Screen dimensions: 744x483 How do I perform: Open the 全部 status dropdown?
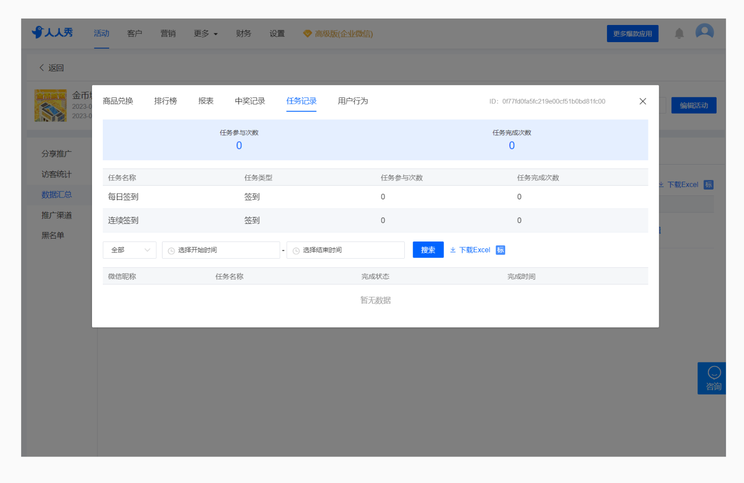pyautogui.click(x=130, y=250)
